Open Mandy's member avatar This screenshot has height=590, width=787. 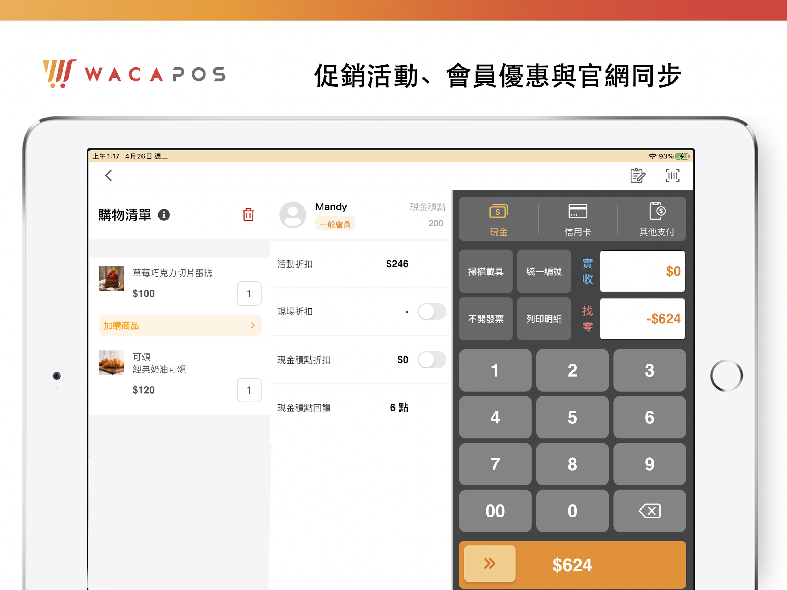pyautogui.click(x=292, y=215)
